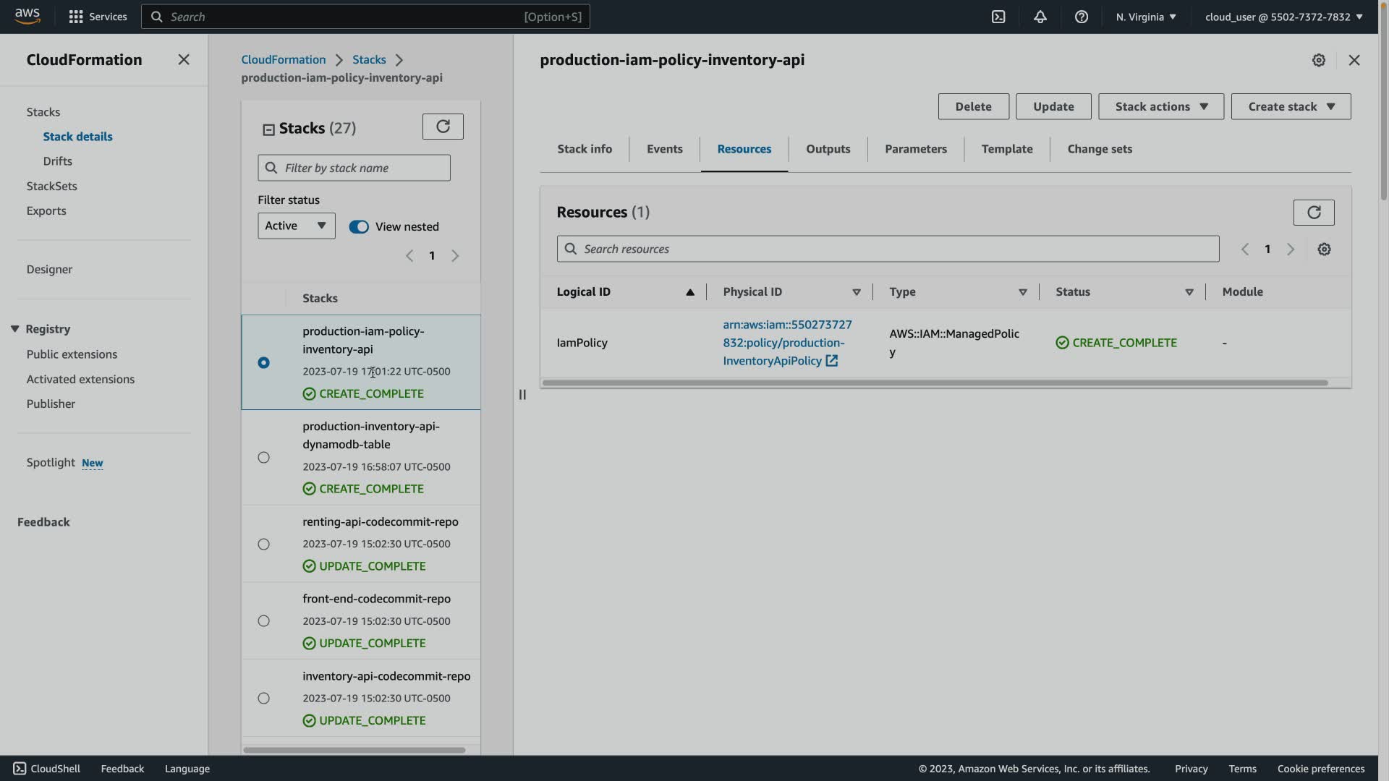1389x781 pixels.
Task: Open the Services grid menu
Action: coord(76,17)
